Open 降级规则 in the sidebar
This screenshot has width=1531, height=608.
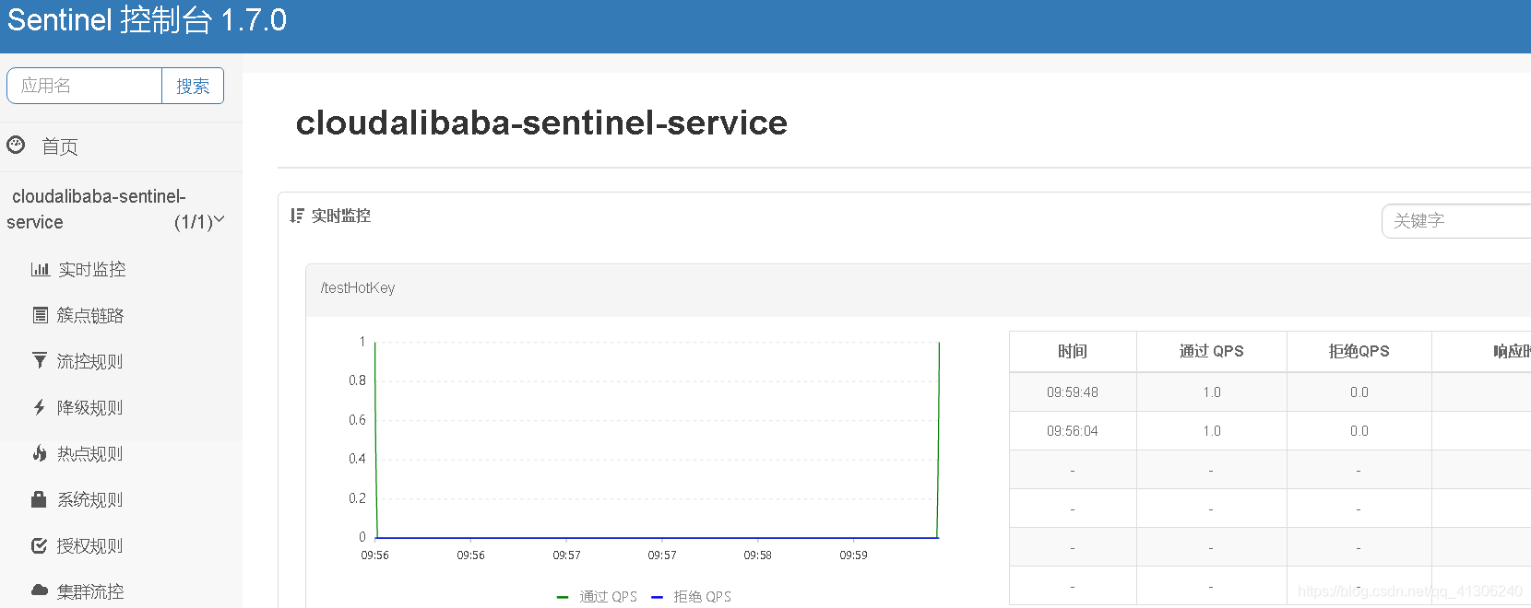point(89,407)
